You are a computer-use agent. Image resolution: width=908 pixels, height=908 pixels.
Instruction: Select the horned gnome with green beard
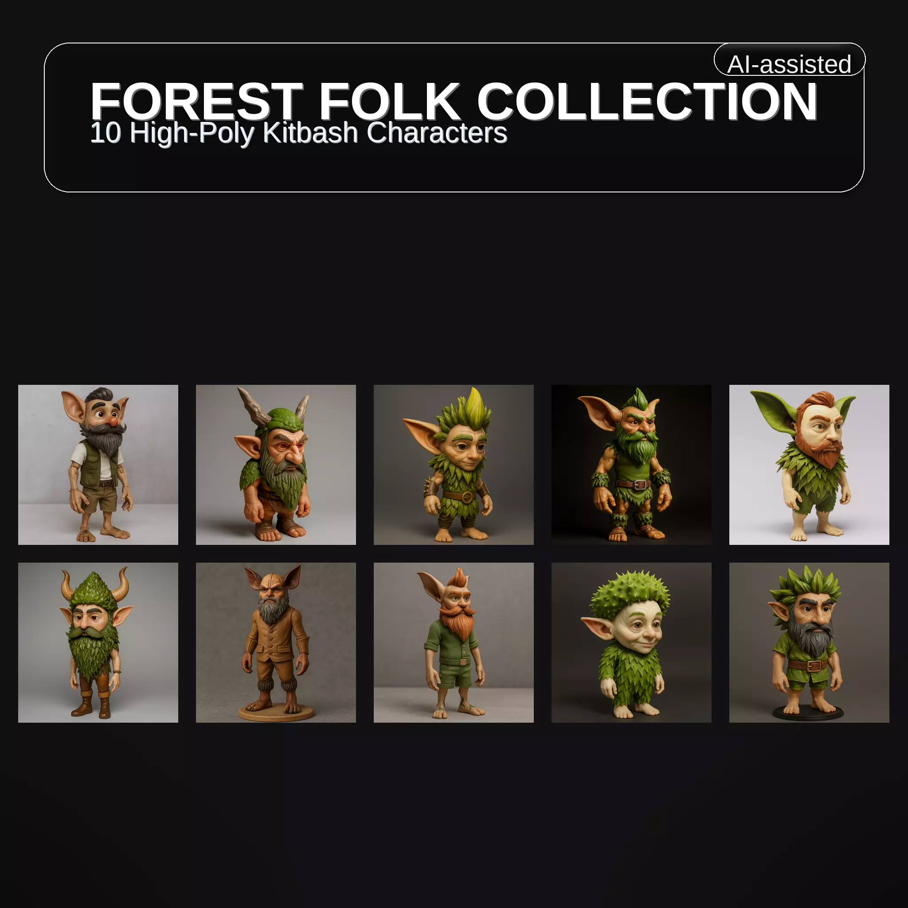[x=276, y=465]
